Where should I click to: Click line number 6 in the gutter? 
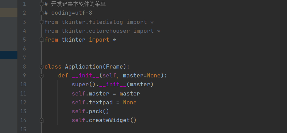point(24,49)
